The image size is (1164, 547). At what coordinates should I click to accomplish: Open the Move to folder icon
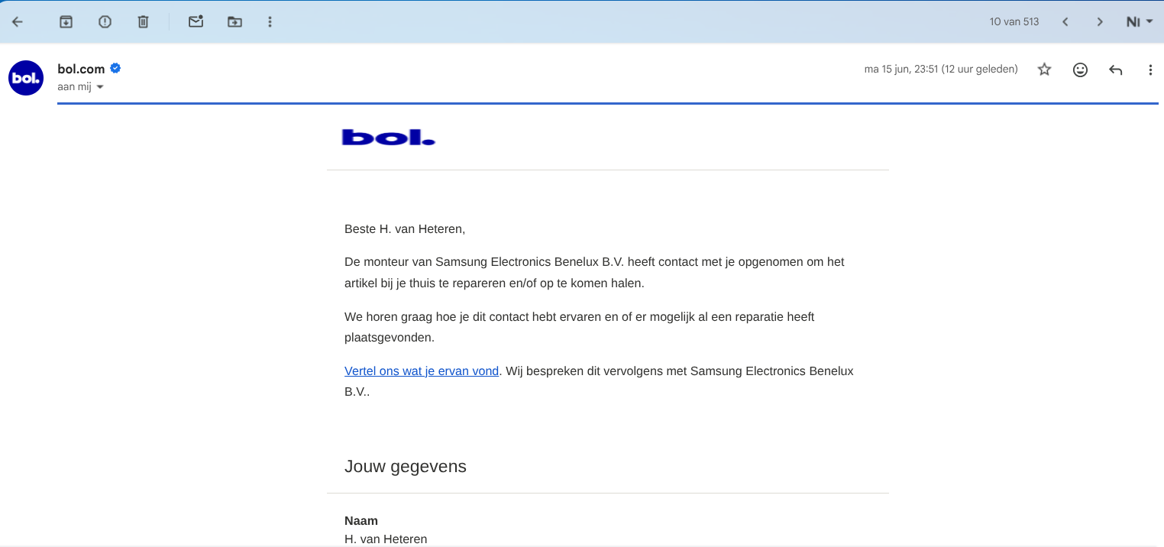[x=234, y=21]
